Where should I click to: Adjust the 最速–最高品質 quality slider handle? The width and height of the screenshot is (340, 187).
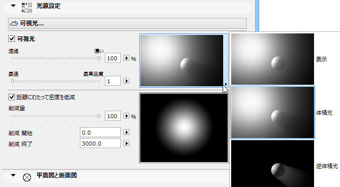[x=12, y=81]
